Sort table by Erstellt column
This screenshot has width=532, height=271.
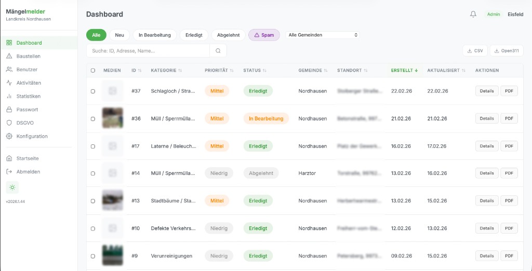point(404,71)
